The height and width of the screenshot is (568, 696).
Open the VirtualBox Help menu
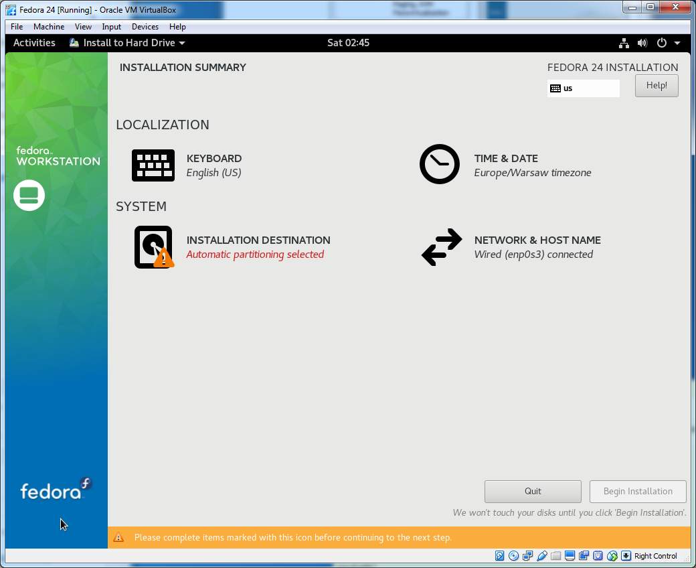[177, 27]
